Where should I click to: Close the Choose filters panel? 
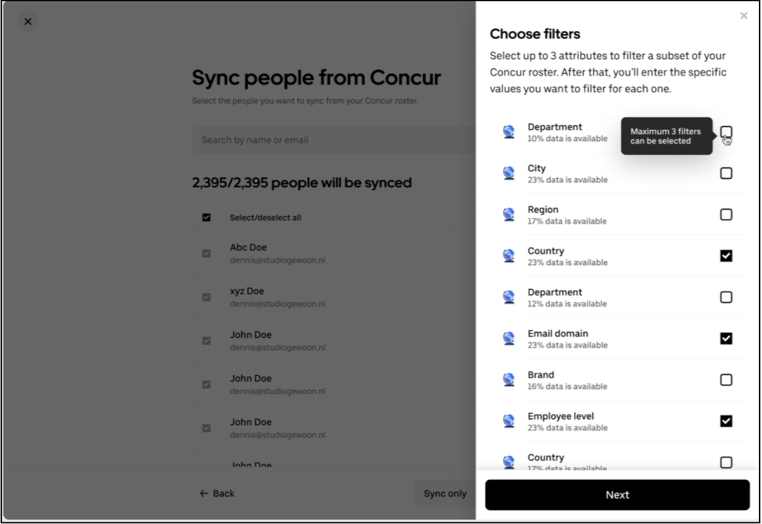tap(743, 16)
